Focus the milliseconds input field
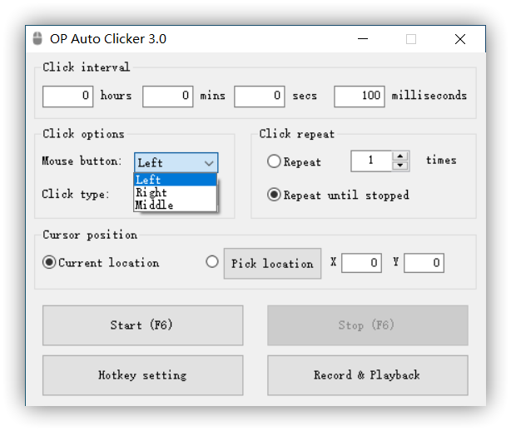The height and width of the screenshot is (431, 511). [x=360, y=97]
